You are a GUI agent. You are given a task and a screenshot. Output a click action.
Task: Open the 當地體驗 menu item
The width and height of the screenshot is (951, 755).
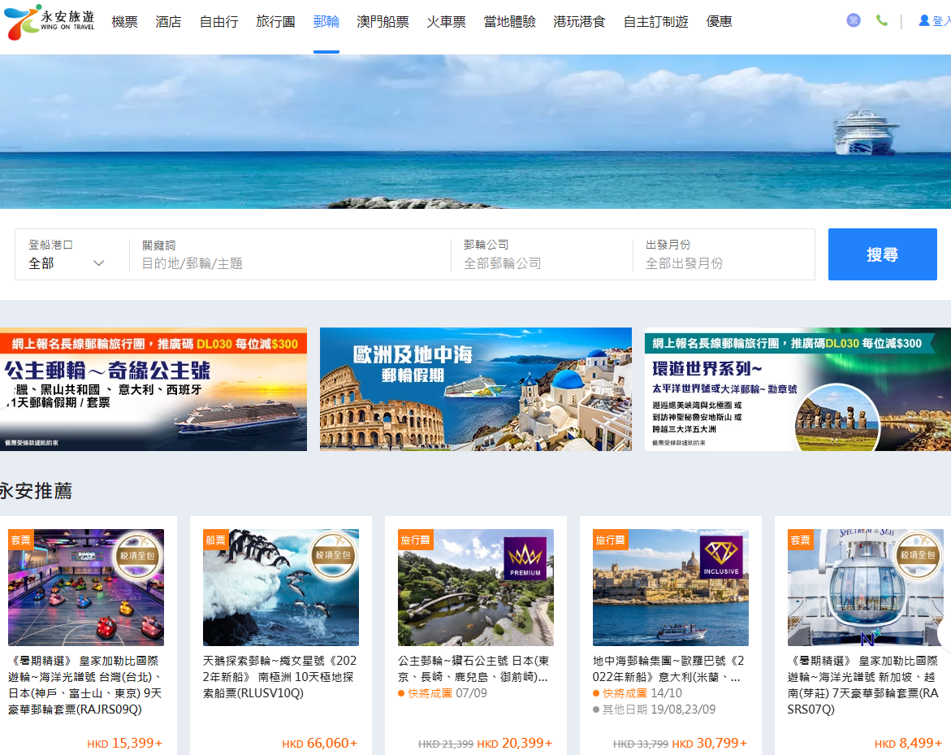509,22
